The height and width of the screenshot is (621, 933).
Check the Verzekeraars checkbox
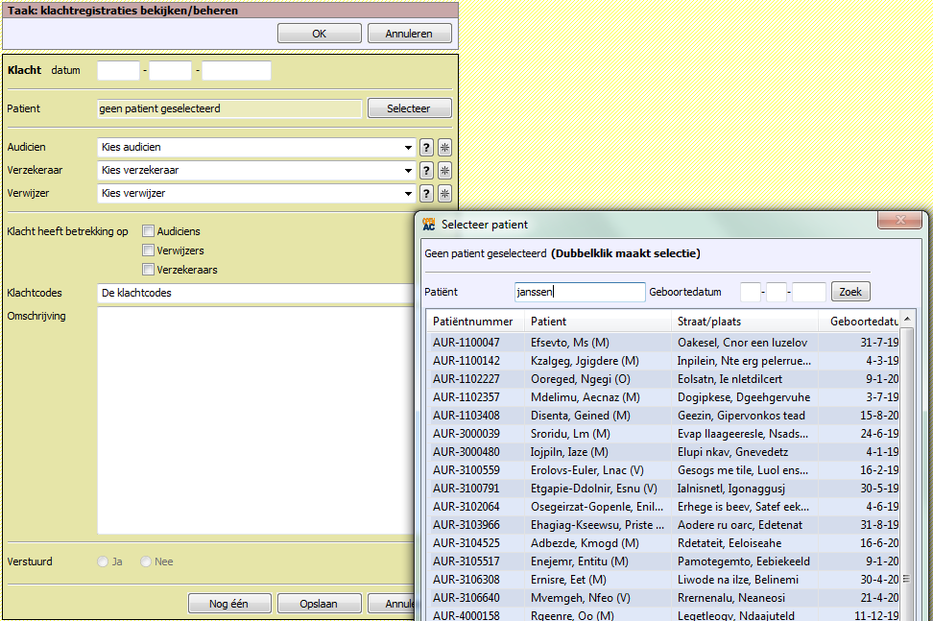pos(149,270)
